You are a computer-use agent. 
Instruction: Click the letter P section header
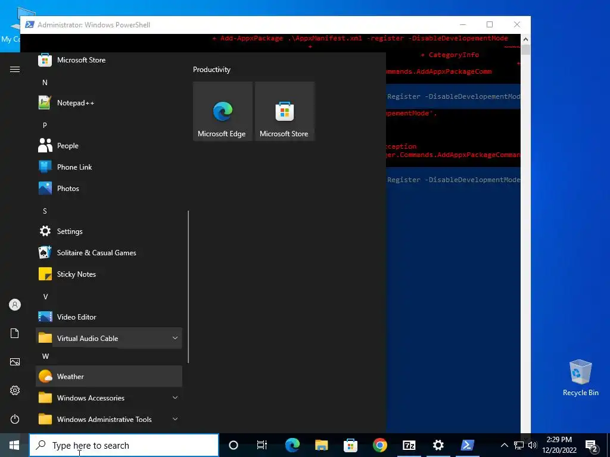(x=45, y=125)
